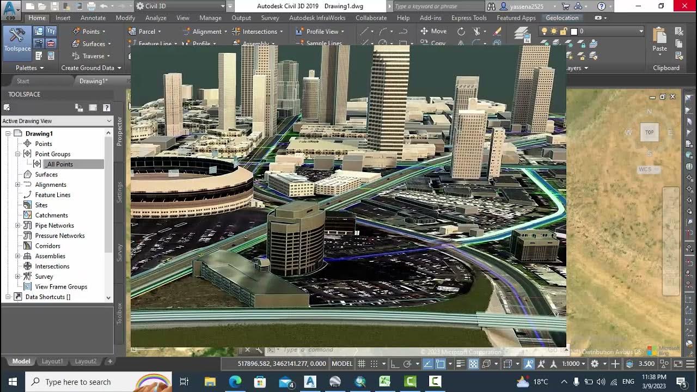
Task: Click the TOP face of ViewCube
Action: coord(649,132)
